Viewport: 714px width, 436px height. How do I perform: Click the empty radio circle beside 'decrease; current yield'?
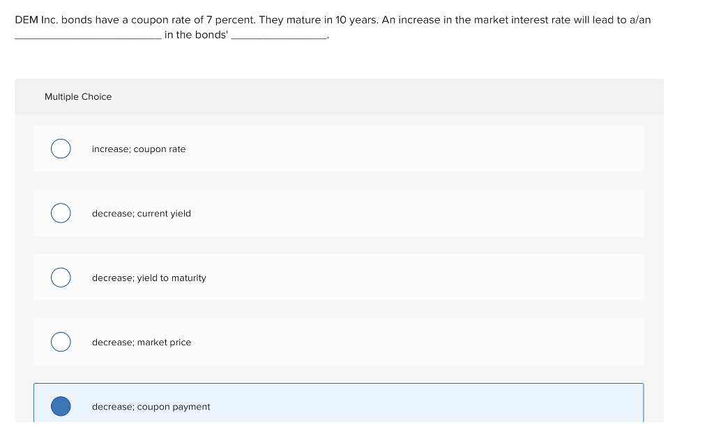point(61,213)
